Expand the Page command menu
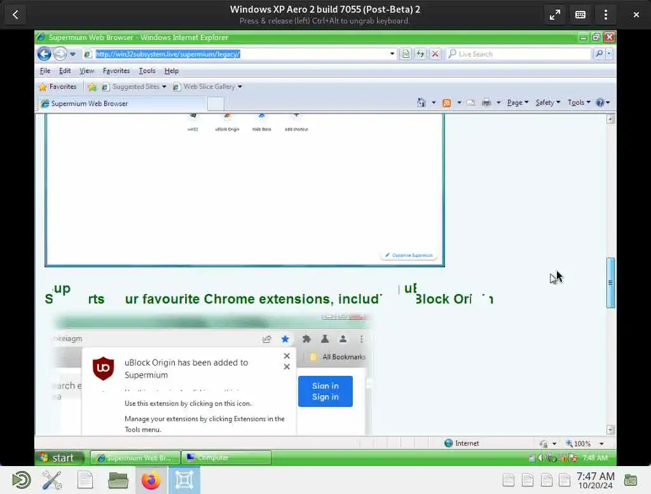Screen dimensions: 651x494 517,102
